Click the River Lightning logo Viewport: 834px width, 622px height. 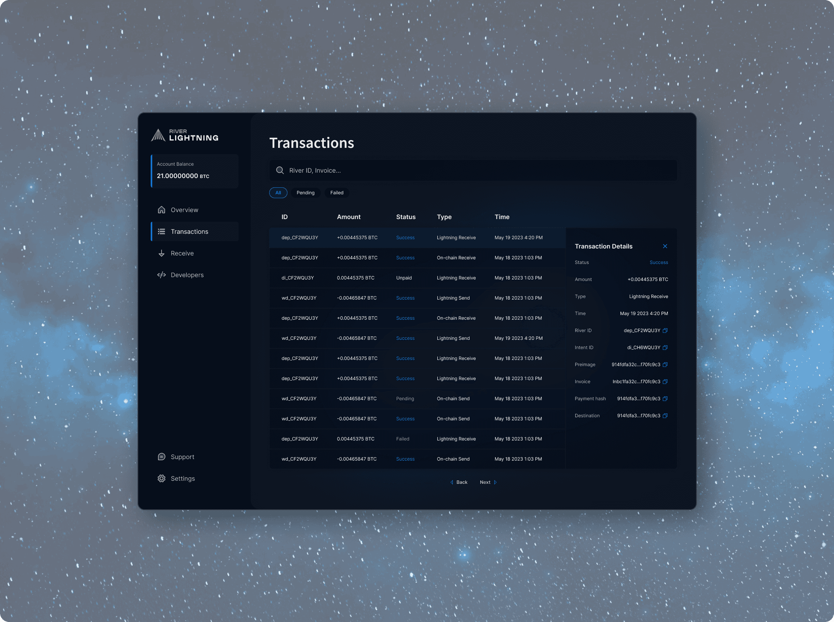[185, 135]
